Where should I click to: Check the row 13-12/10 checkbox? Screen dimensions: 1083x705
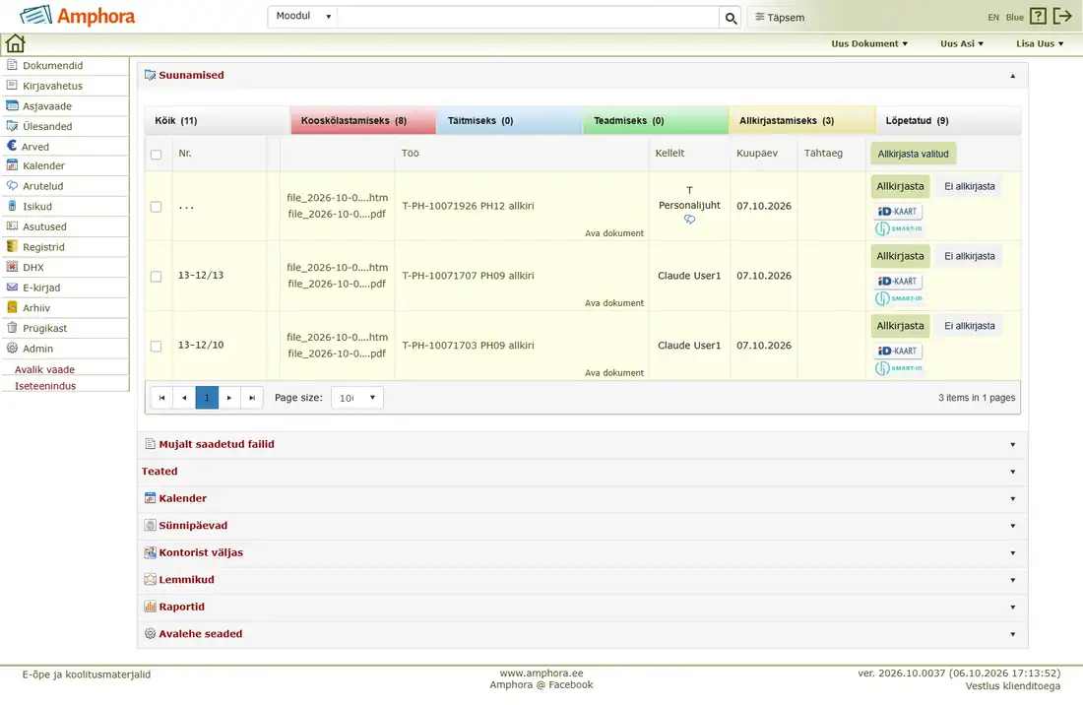tap(157, 346)
